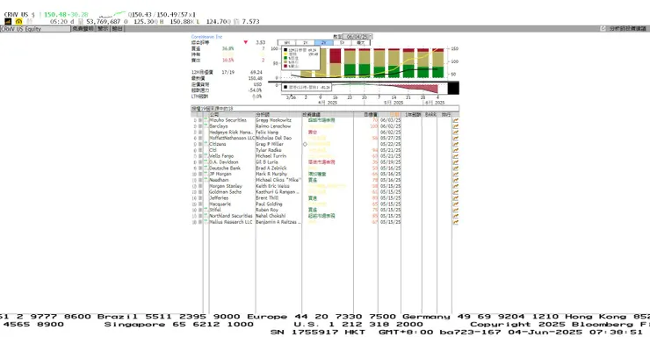Image resolution: width=650 pixels, height=351 pixels.
Task: Open the chart icon in Jefferies row
Action: [x=456, y=198]
